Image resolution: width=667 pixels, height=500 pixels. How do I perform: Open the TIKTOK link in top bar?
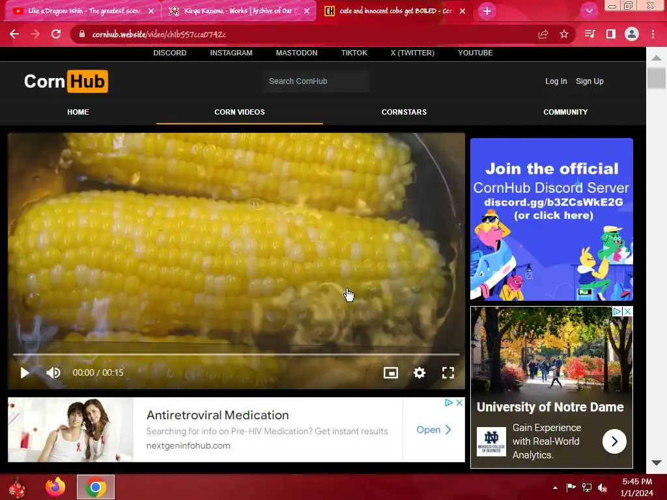[x=354, y=53]
